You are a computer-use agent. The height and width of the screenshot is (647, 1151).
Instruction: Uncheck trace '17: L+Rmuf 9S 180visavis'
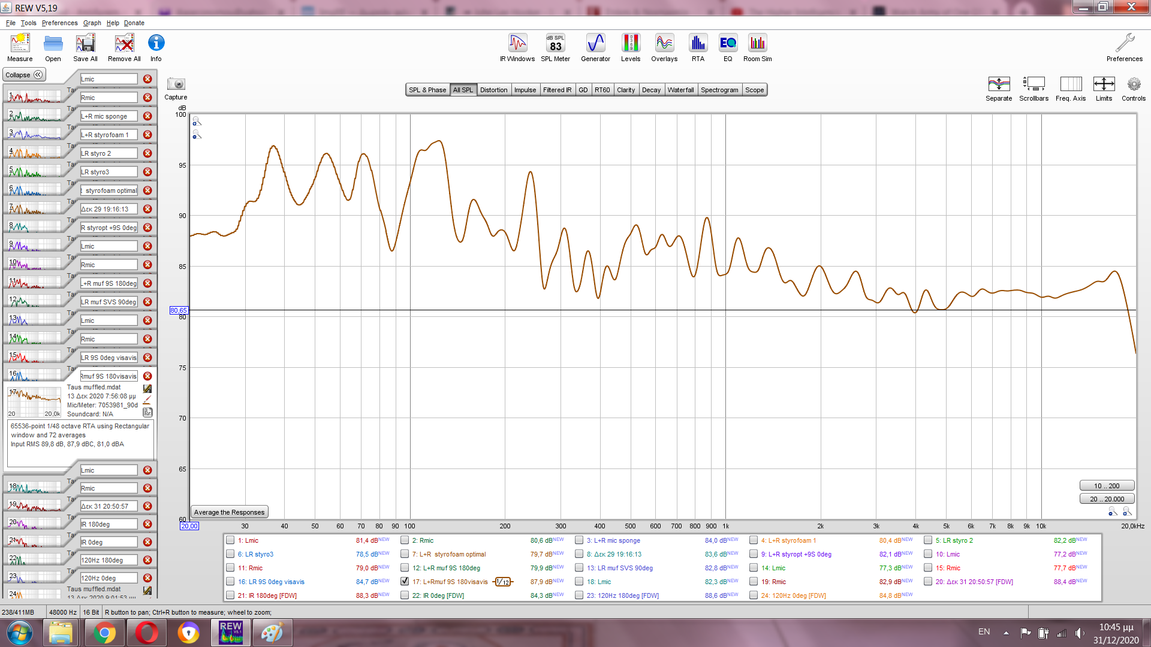tap(405, 581)
